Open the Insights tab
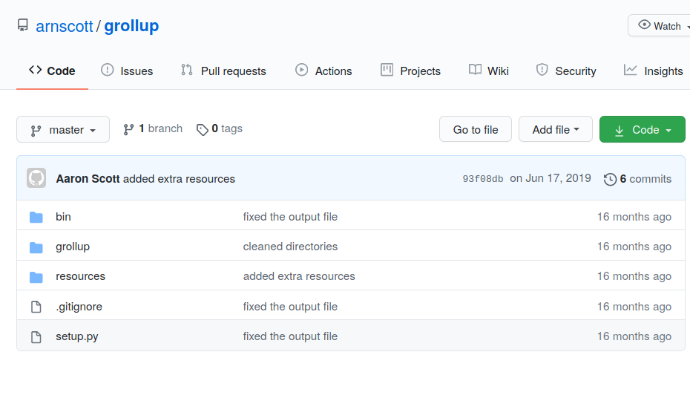 coord(653,71)
